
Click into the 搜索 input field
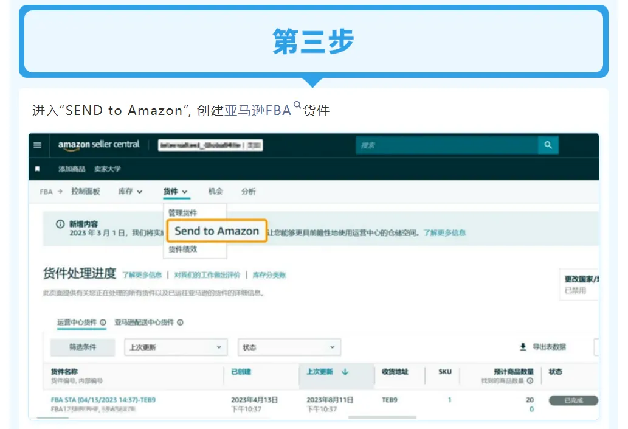(x=447, y=145)
